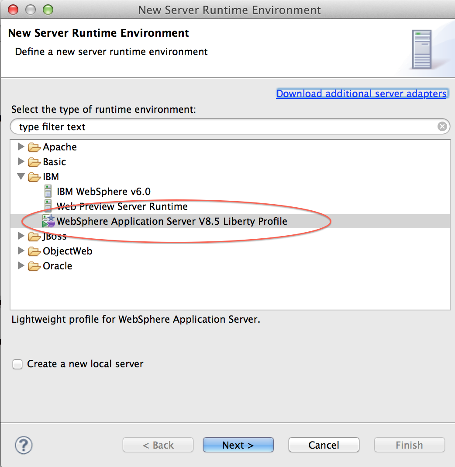Click the IBM WebSphere v6.0 server icon

48,192
